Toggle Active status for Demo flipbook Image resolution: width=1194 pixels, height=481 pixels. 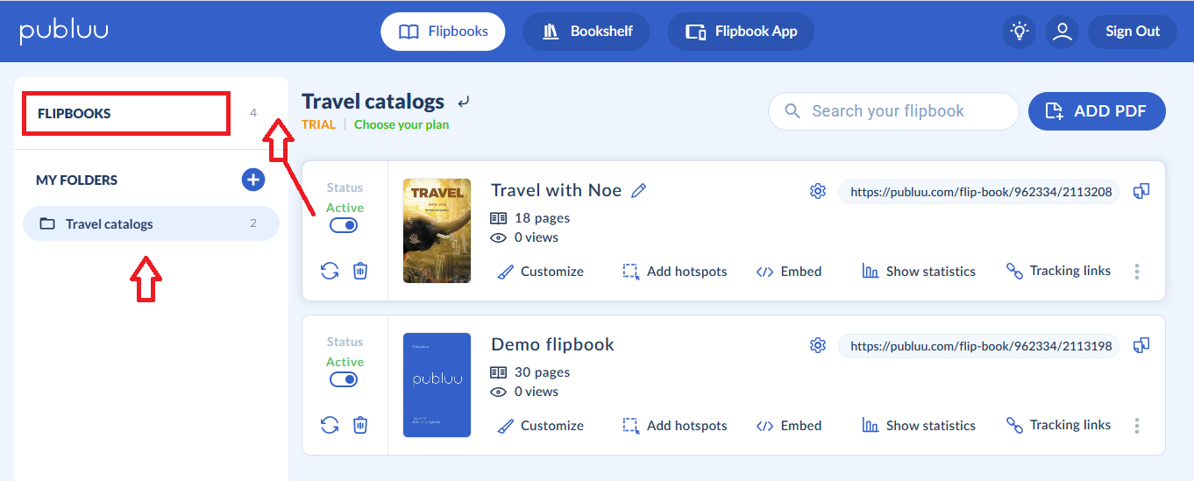click(344, 379)
